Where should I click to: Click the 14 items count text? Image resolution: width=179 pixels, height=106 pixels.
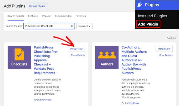pos(172,38)
